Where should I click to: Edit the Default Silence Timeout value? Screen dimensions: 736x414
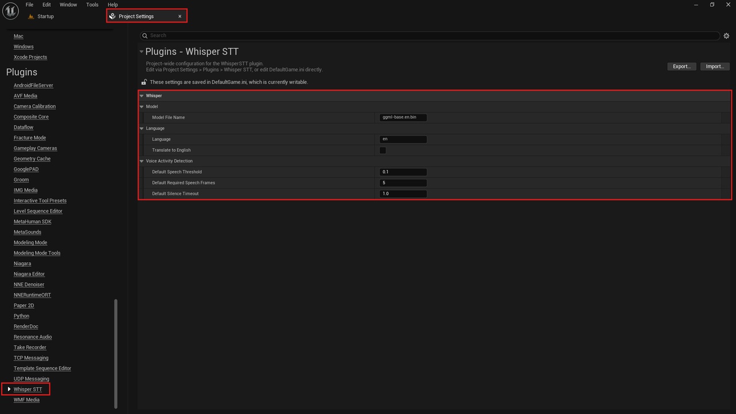tap(403, 194)
